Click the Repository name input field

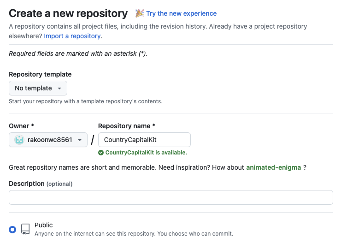tap(144, 140)
